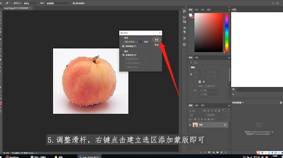The width and height of the screenshot is (283, 158).
Task: Open the adjustments sliders dock icon
Action: (x=185, y=22)
